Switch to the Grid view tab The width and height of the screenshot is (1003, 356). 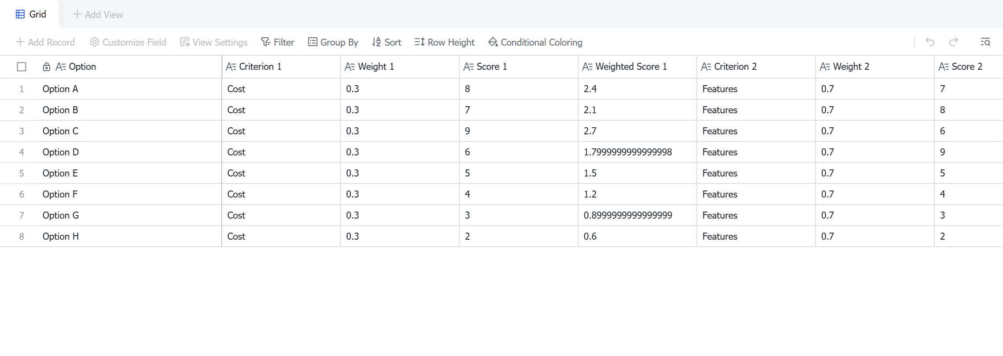(x=31, y=14)
